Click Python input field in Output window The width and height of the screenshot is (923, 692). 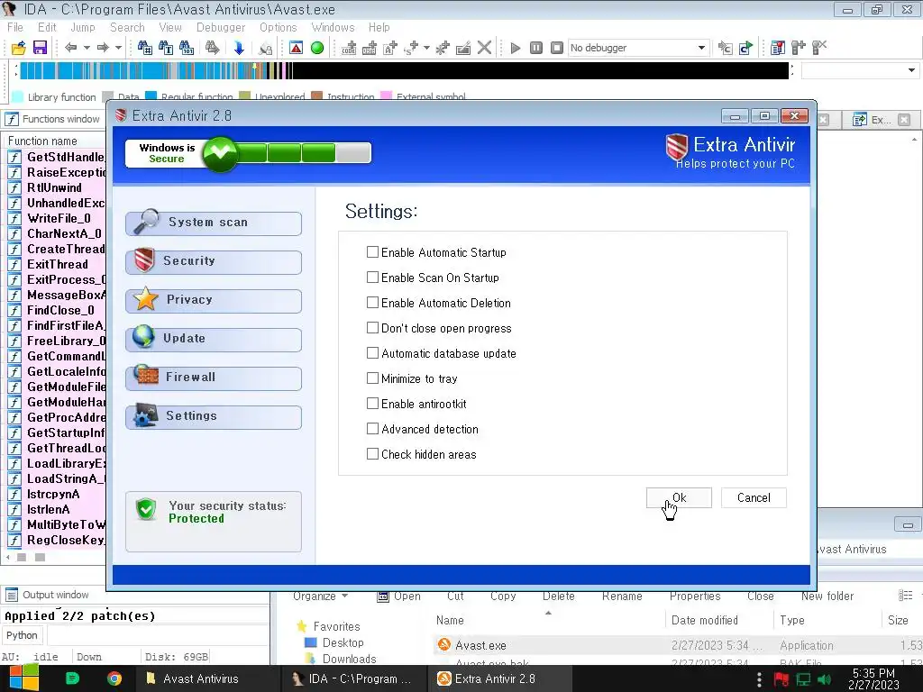click(158, 635)
